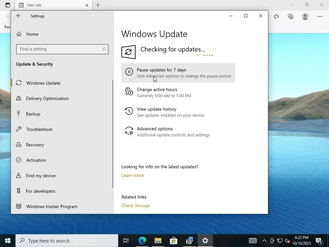Image resolution: width=329 pixels, height=247 pixels.
Task: Click the Delivery Optimization icon
Action: point(19,98)
